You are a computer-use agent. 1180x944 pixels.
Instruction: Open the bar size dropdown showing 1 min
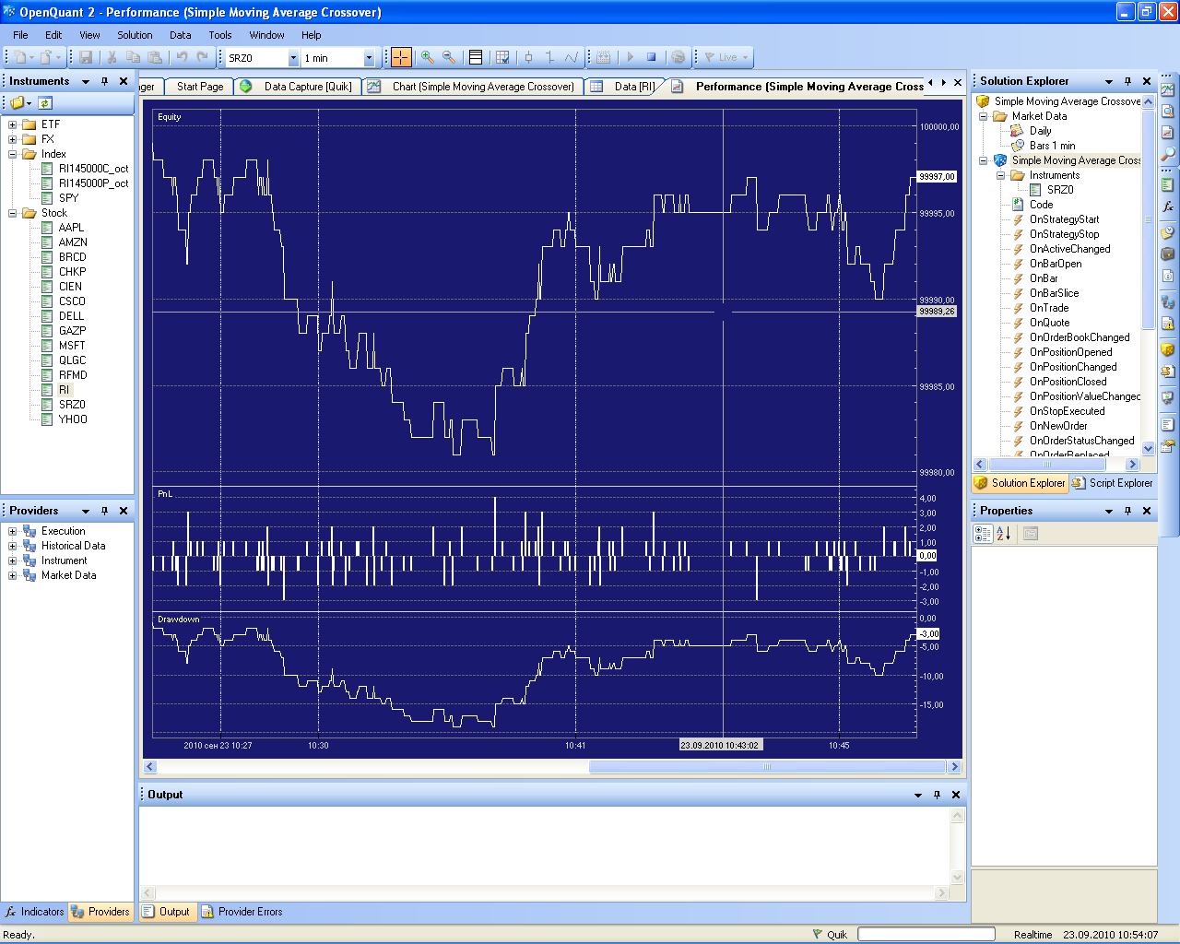point(369,58)
